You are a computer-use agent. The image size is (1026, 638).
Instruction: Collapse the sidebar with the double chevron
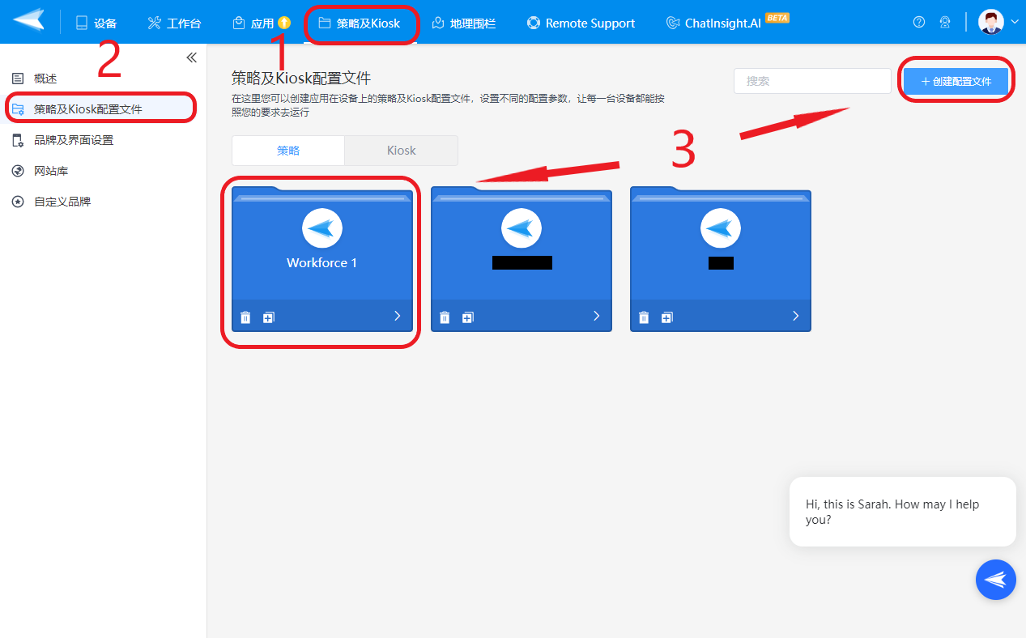[x=191, y=57]
